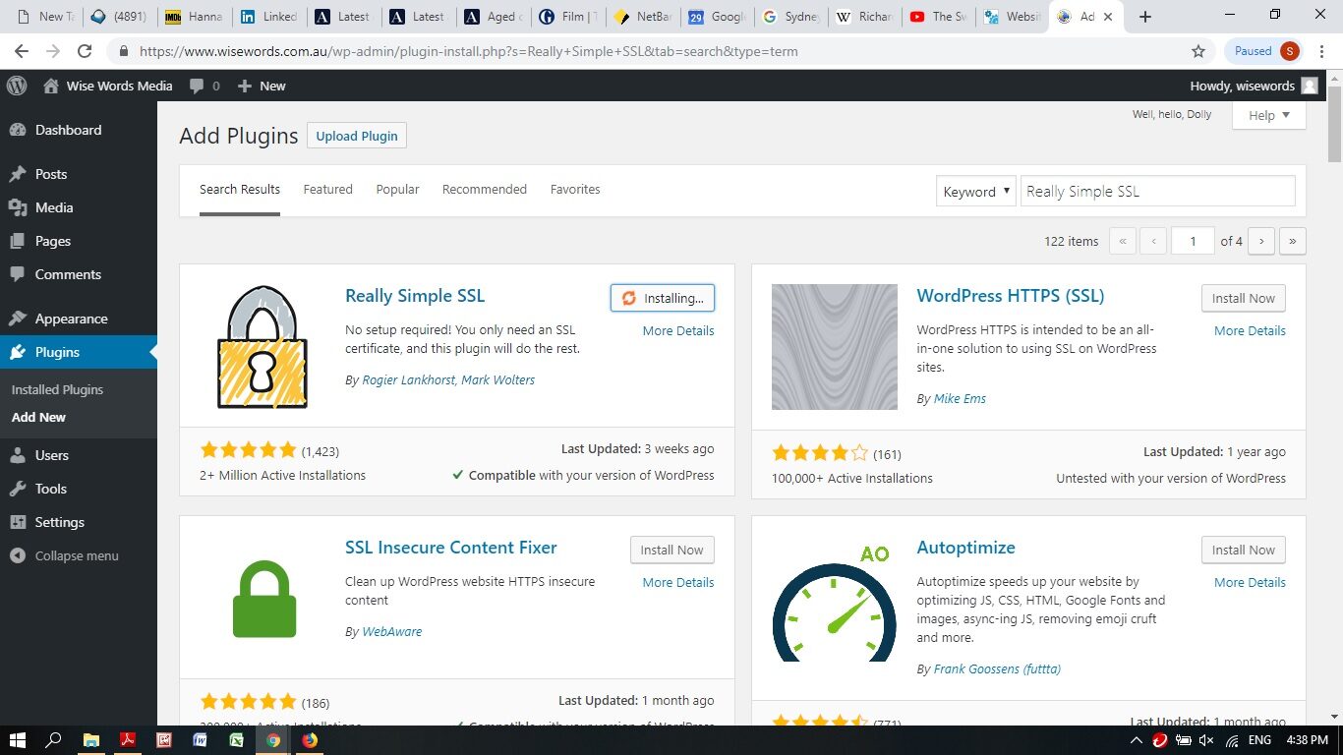
Task: Click the Installing button for Really Simple SSL
Action: click(x=663, y=298)
